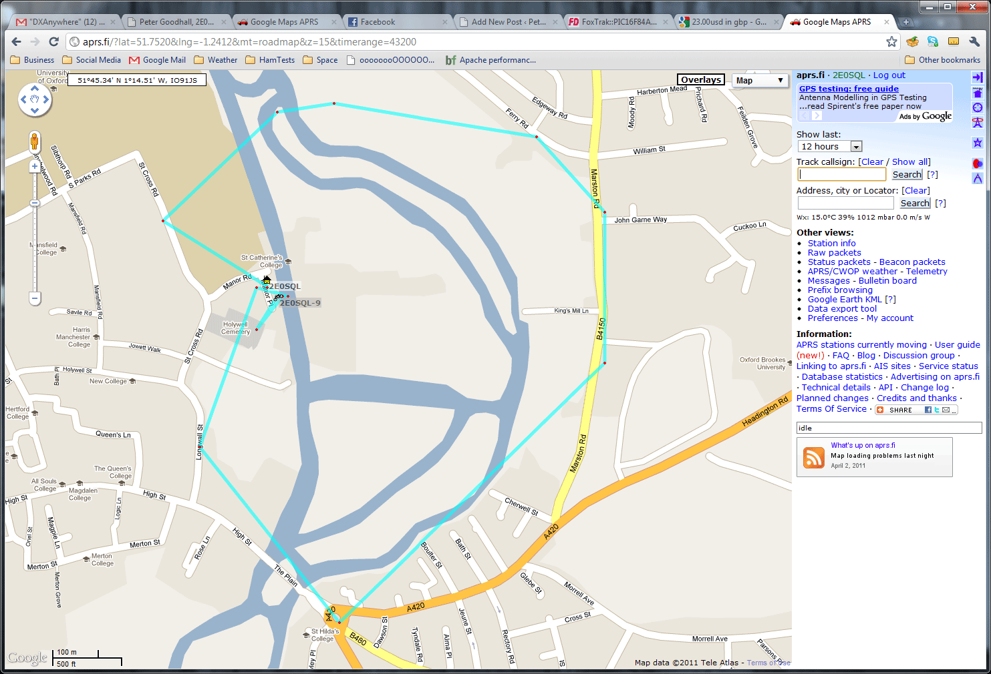The width and height of the screenshot is (991, 674).
Task: Click the email share icon
Action: (x=946, y=410)
